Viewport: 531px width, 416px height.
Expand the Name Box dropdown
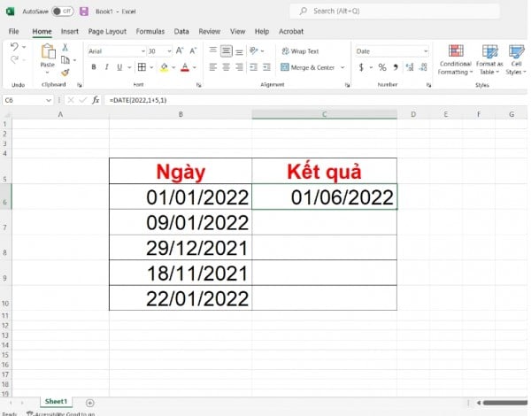(x=49, y=100)
